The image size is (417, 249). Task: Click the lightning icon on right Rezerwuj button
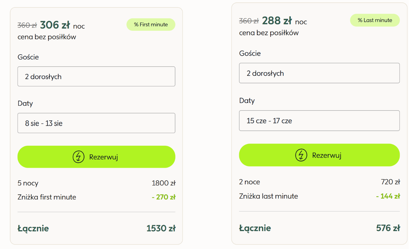(x=301, y=155)
